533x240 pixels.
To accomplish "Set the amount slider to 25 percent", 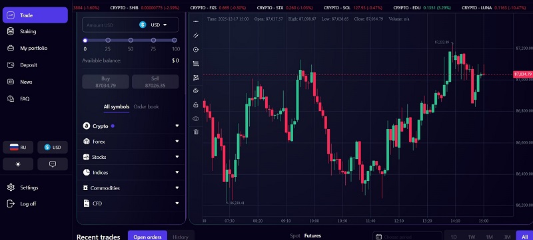I will click(x=108, y=41).
